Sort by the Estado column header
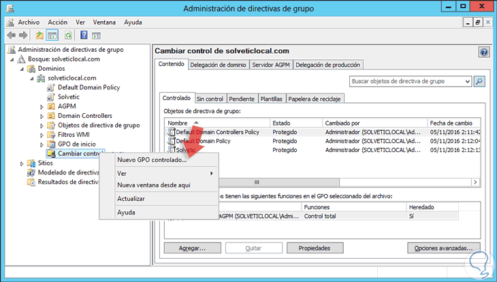 click(296, 123)
